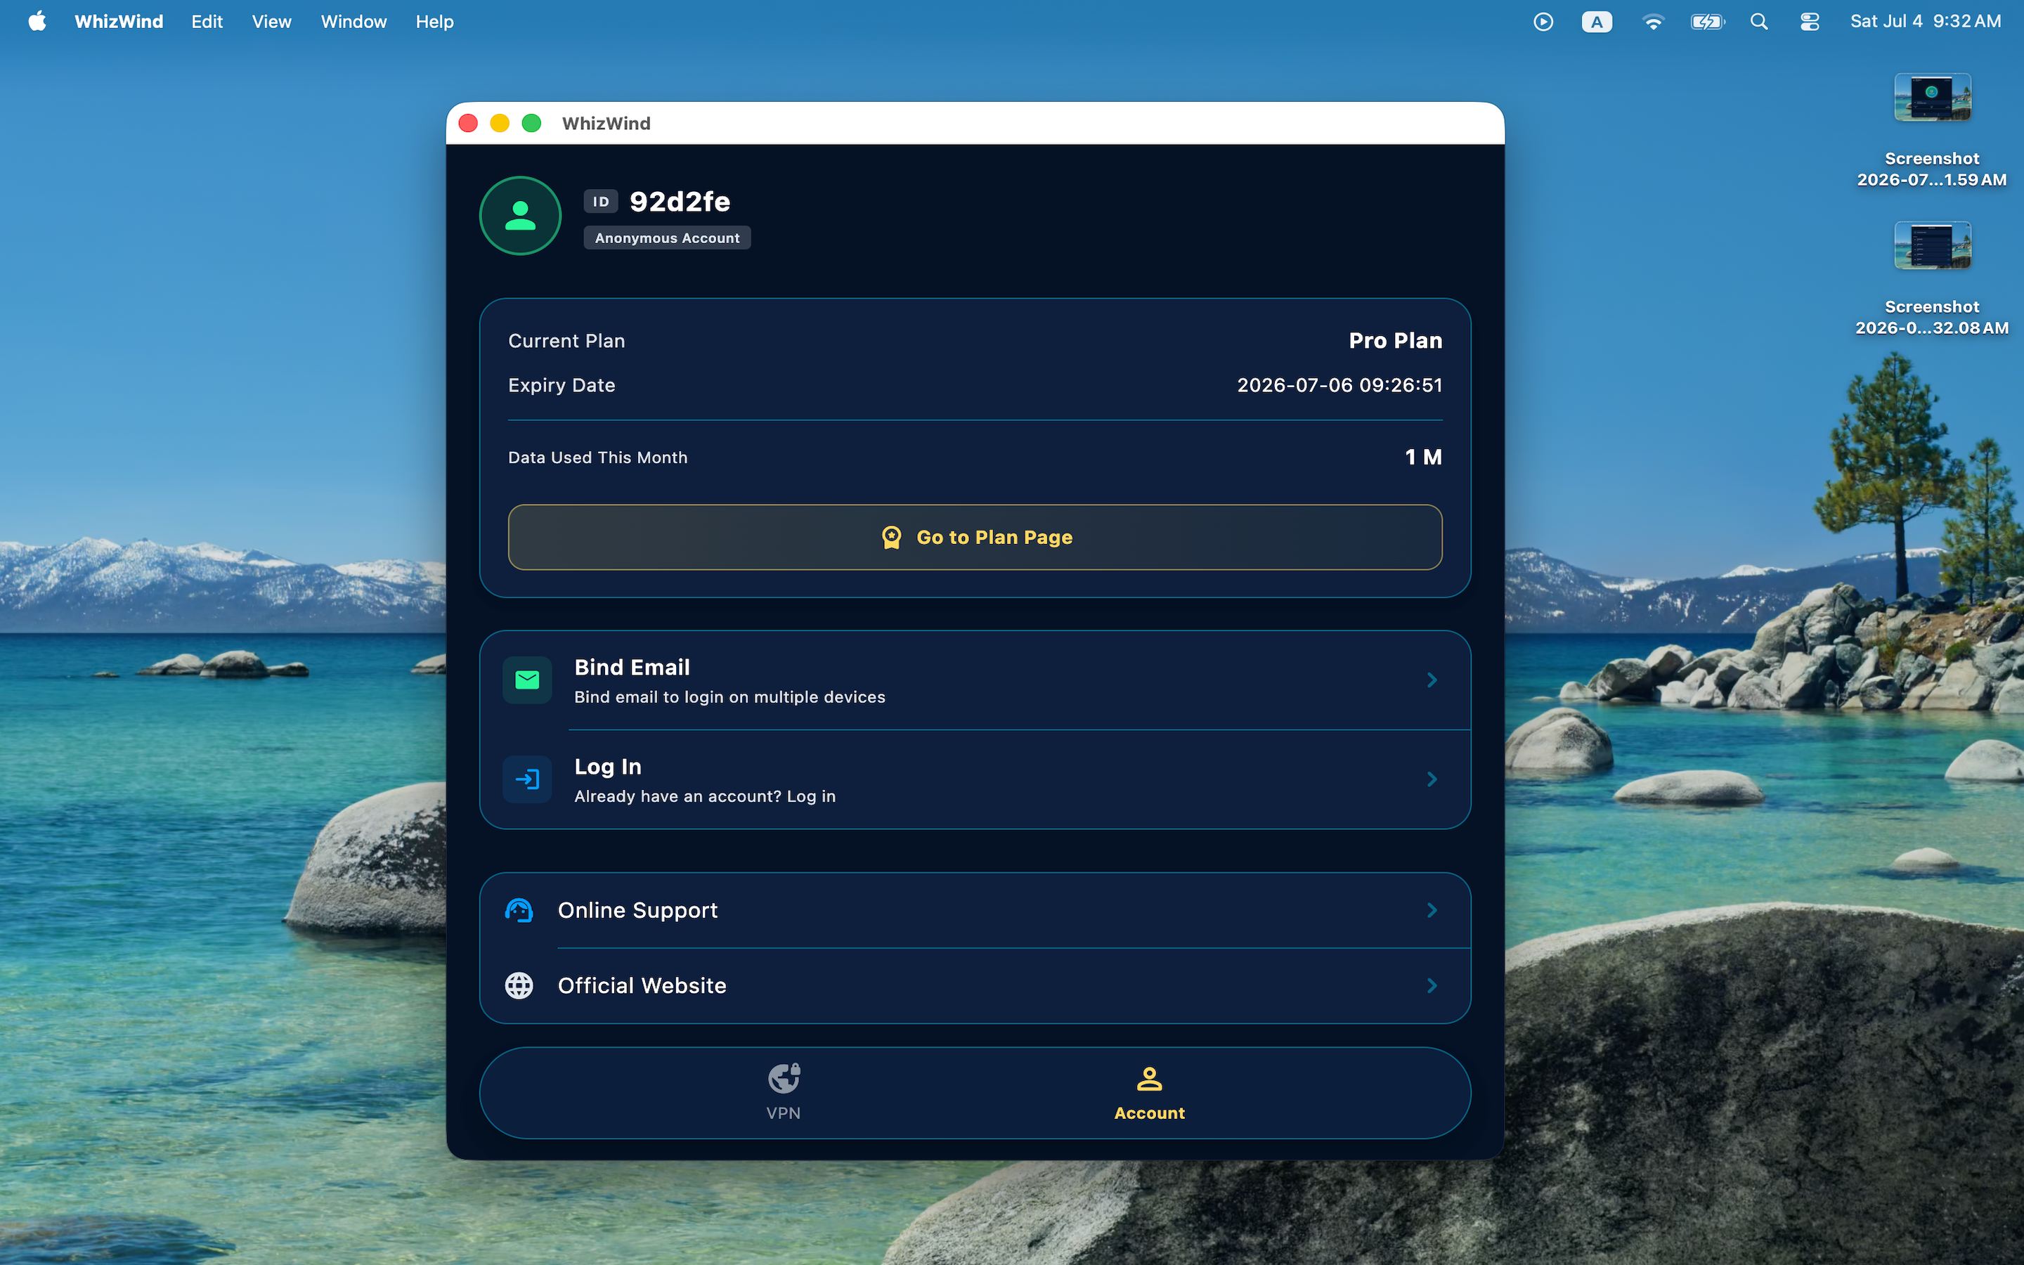Click the menu bar date and time

pyautogui.click(x=1926, y=22)
